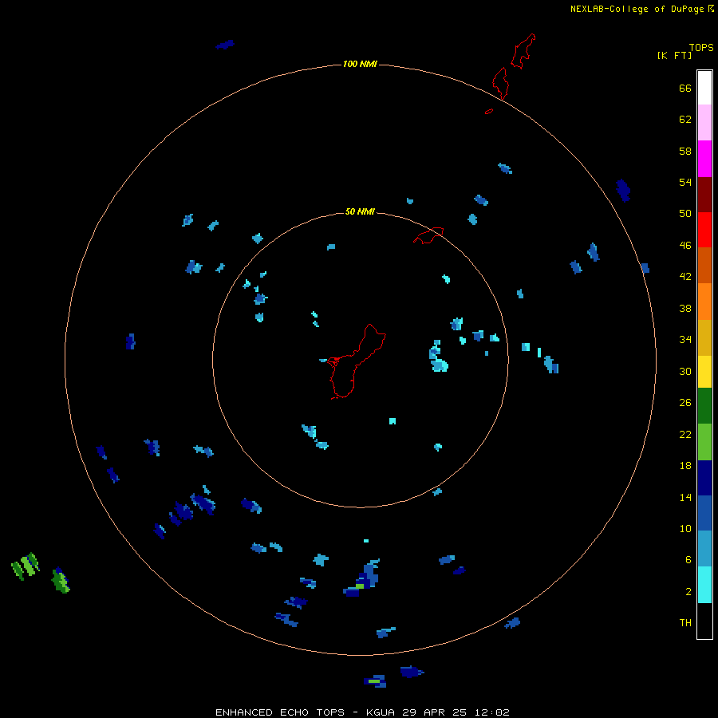The width and height of the screenshot is (718, 718).
Task: Click the 50 NMI range ring label
Action: coord(360,211)
